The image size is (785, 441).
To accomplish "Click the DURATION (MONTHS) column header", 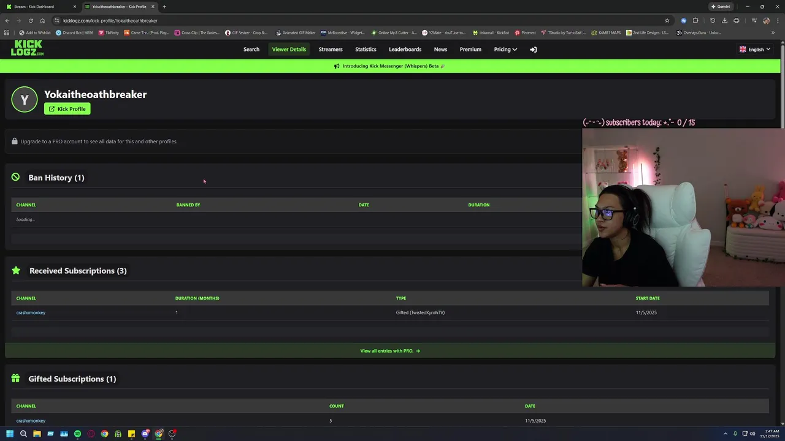I will (x=197, y=298).
